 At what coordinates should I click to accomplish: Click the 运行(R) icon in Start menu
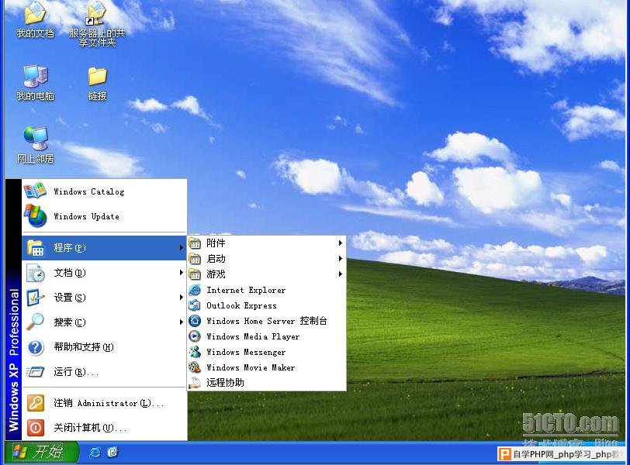click(x=36, y=372)
